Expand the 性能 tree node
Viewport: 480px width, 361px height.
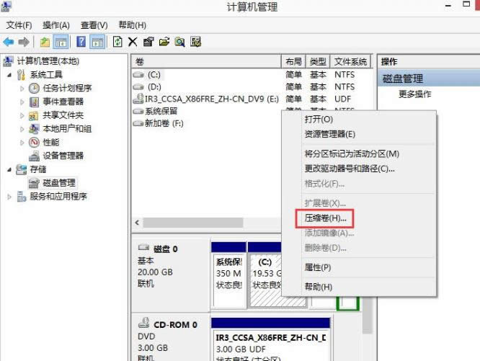pyautogui.click(x=22, y=142)
